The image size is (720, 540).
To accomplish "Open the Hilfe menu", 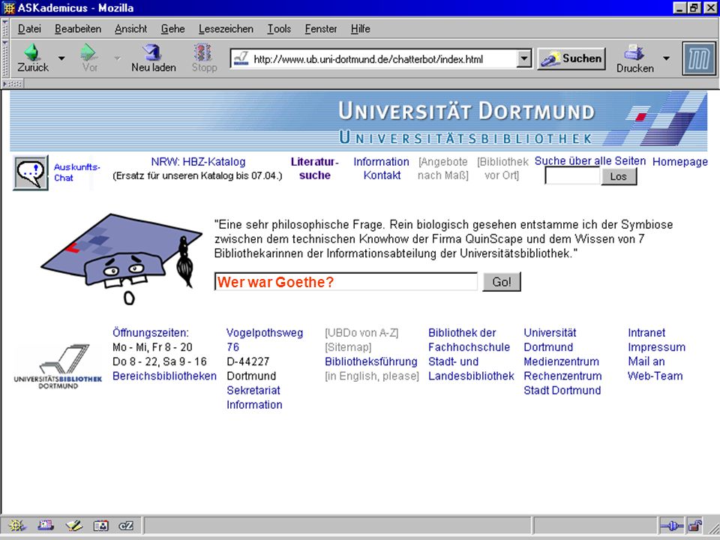I will coord(361,29).
